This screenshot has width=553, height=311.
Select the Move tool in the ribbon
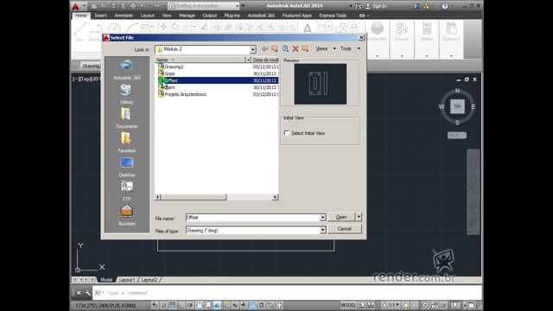point(162,27)
